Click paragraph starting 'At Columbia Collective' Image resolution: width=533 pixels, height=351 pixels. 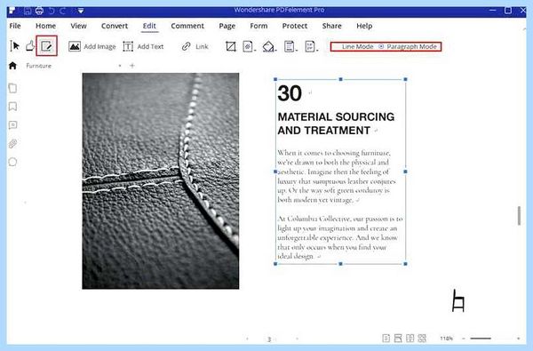click(340, 237)
